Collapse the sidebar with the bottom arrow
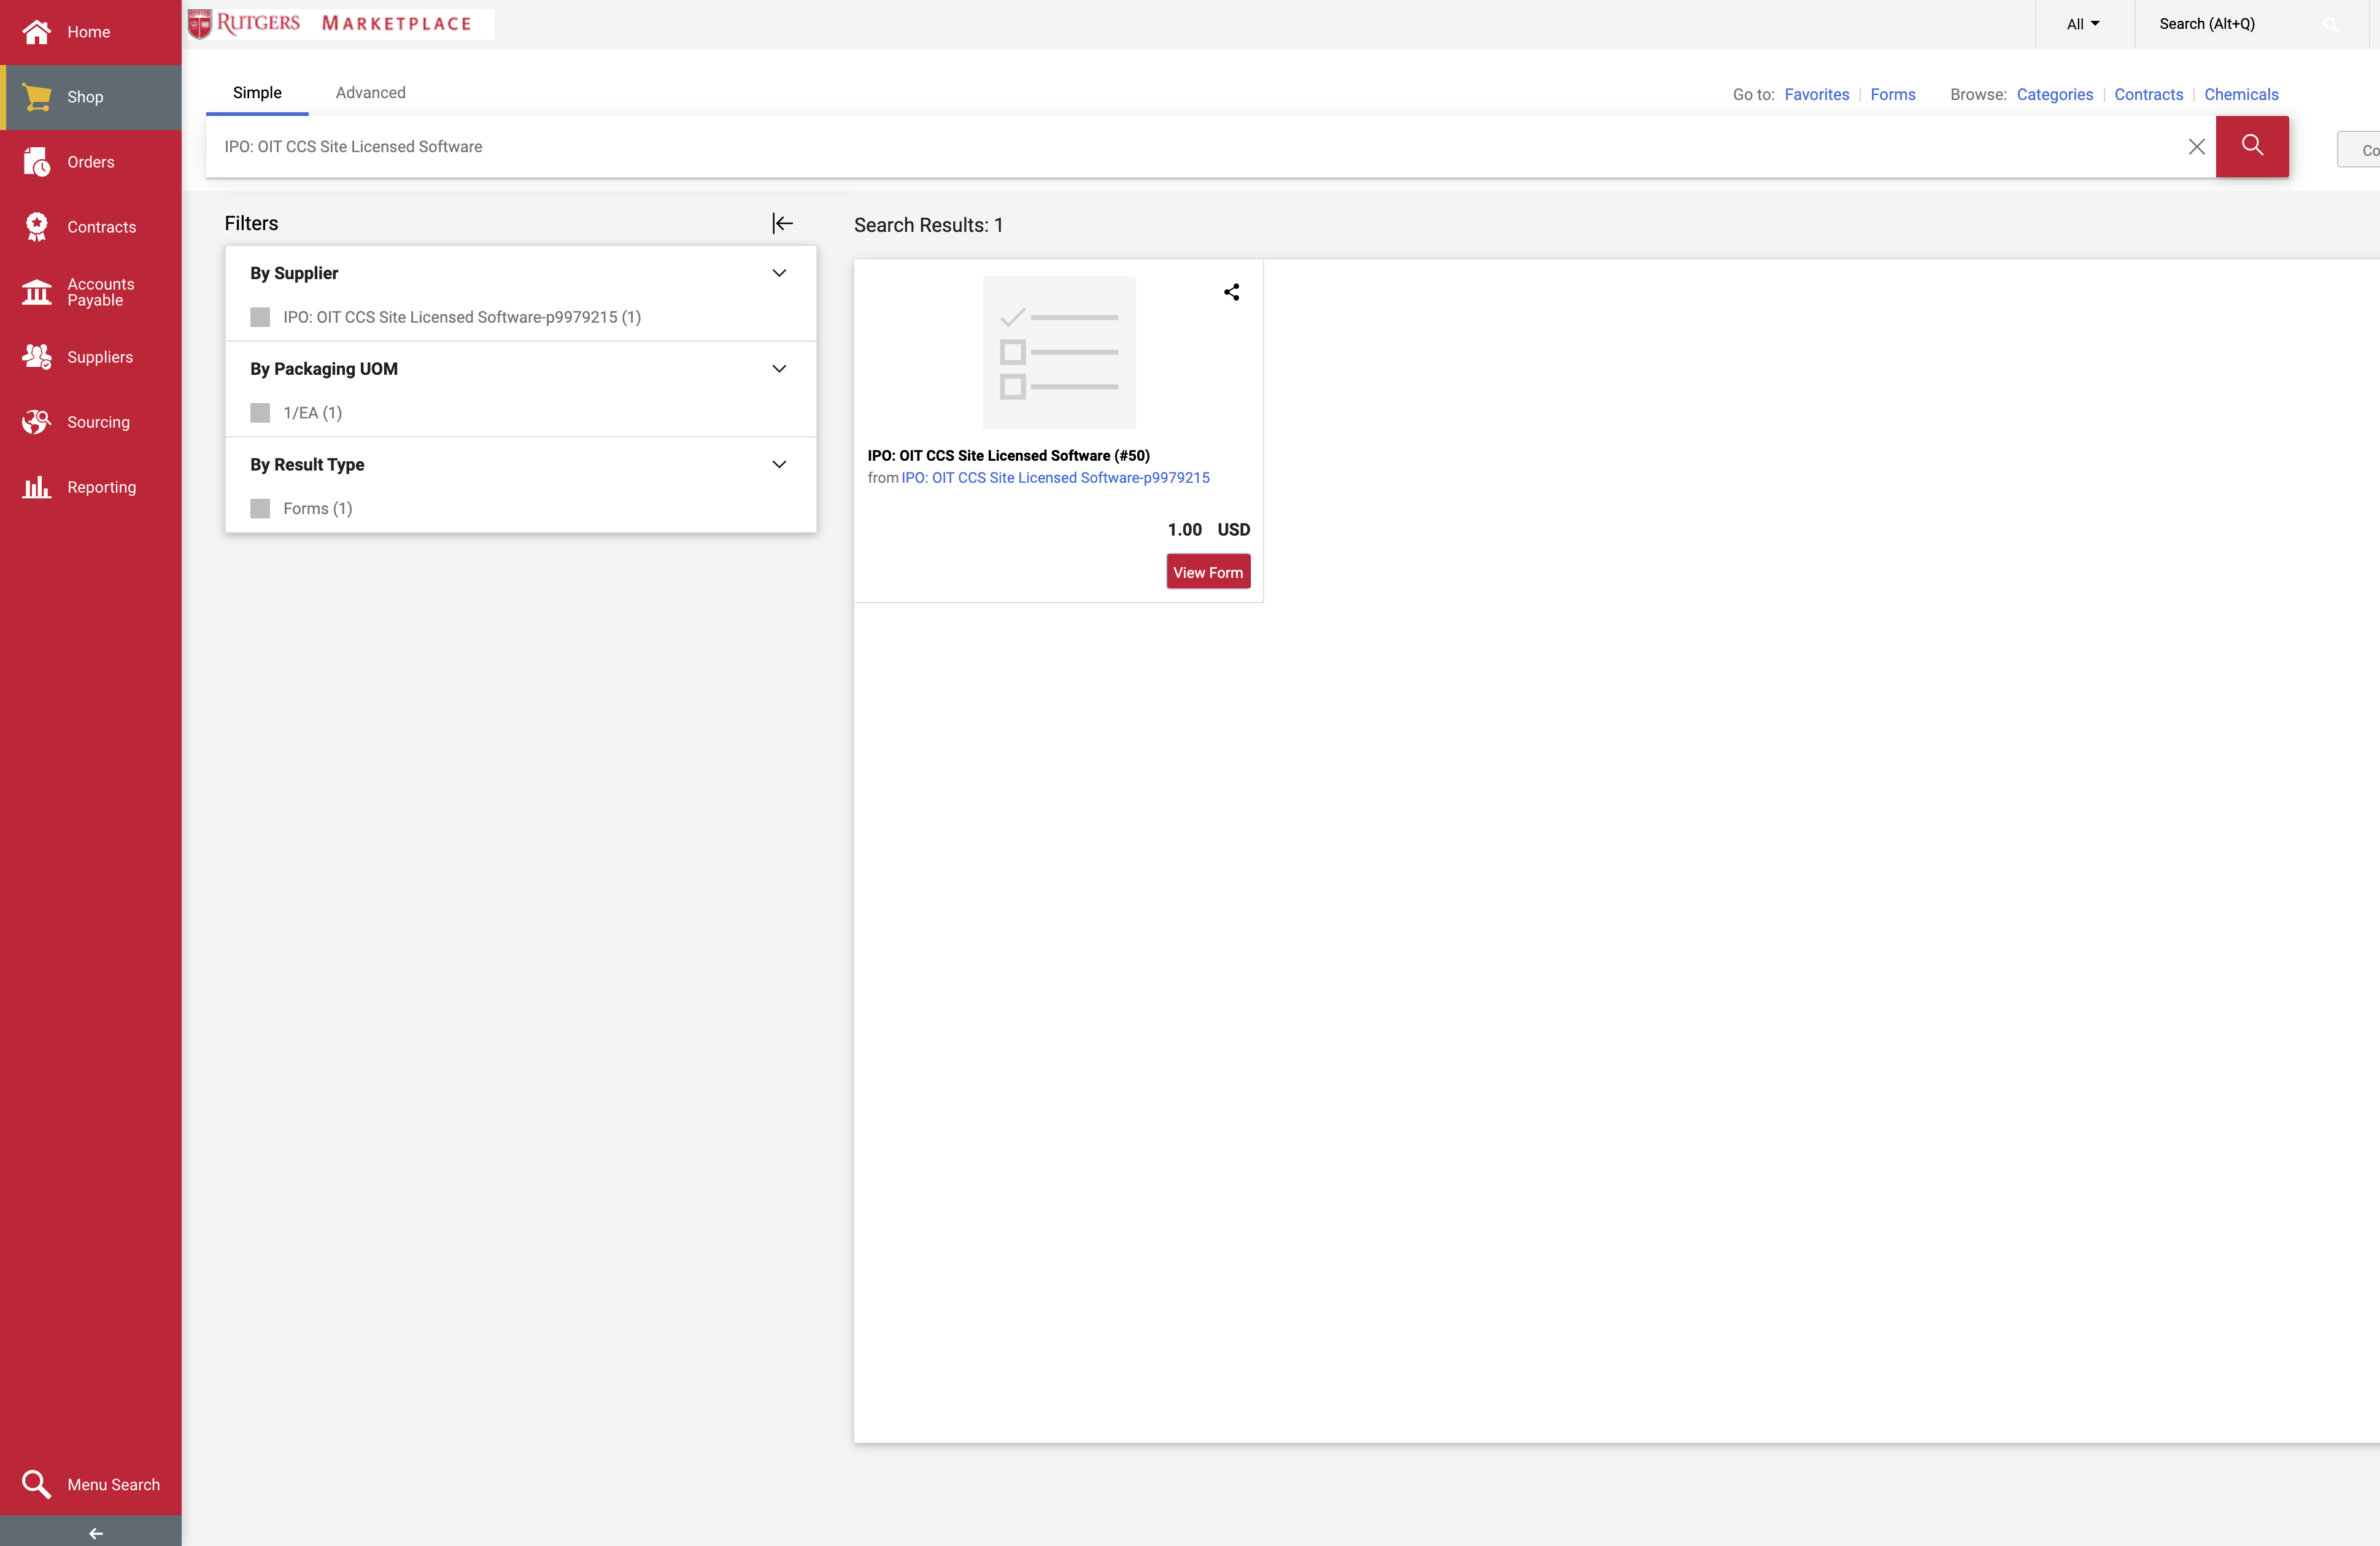The image size is (2380, 1546). click(96, 1533)
